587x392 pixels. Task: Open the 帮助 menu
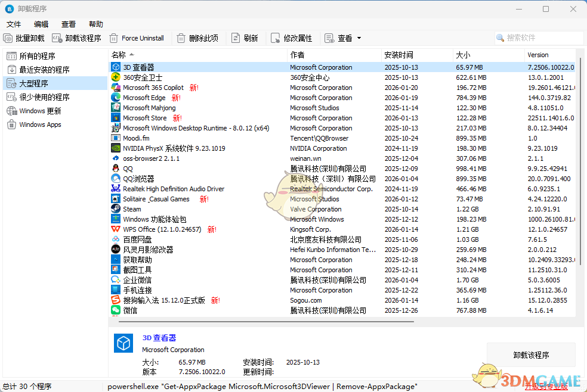click(95, 24)
